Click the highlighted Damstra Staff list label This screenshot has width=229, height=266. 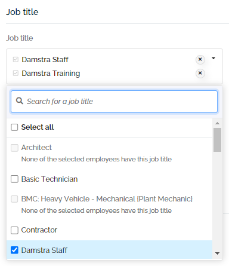pyautogui.click(x=44, y=250)
